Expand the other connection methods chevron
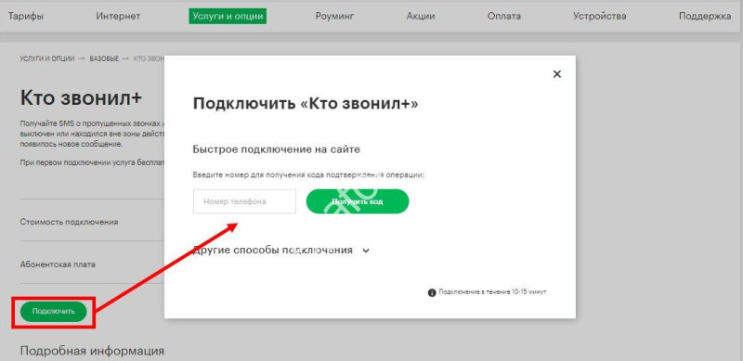This screenshot has width=743, height=361. pos(365,251)
